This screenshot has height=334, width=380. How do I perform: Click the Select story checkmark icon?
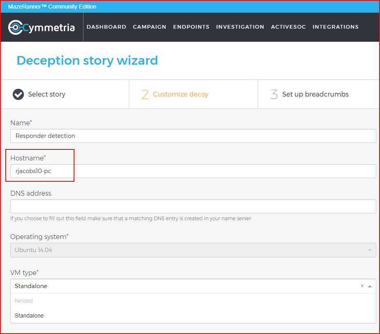click(x=18, y=95)
